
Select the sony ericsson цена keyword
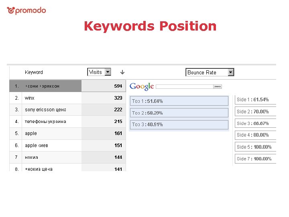tap(45, 110)
